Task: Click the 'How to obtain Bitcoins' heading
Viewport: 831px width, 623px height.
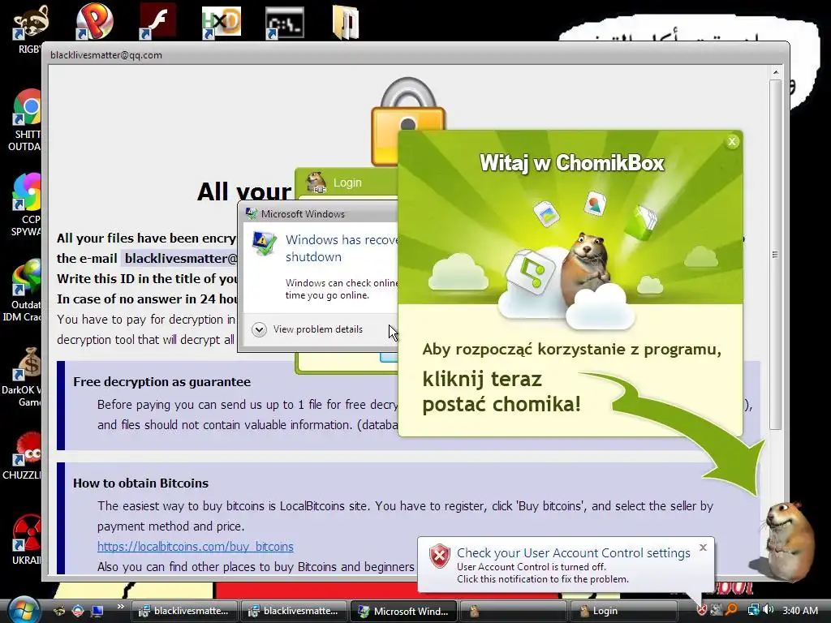Action: click(x=140, y=483)
